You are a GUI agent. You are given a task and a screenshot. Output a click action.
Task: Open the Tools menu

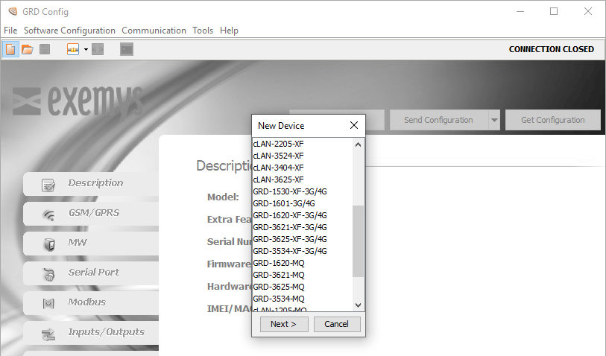point(203,31)
